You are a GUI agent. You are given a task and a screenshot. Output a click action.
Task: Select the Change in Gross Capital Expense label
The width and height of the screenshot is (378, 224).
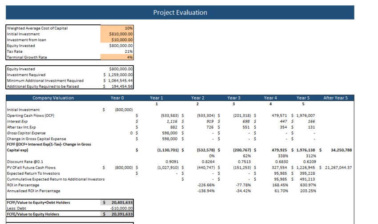tap(36, 139)
